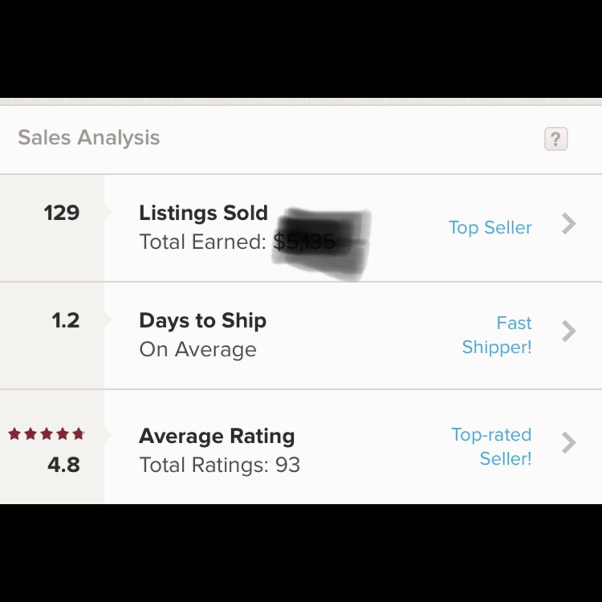Click the Total Earned label
This screenshot has width=602, height=602.
pyautogui.click(x=202, y=242)
